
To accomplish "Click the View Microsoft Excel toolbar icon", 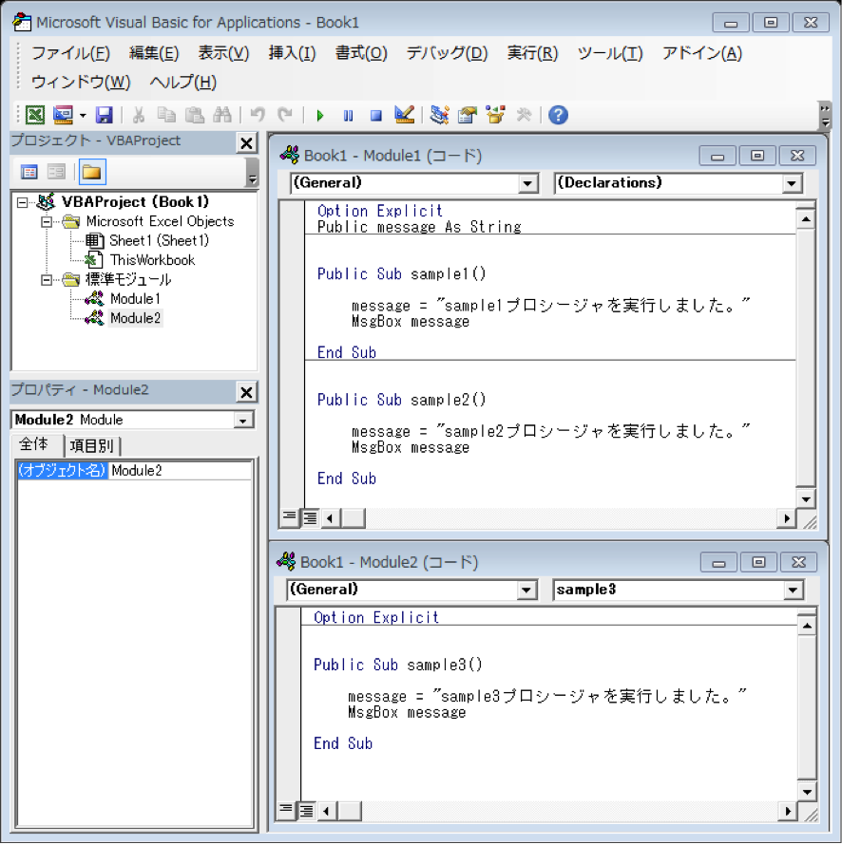I will [x=35, y=115].
